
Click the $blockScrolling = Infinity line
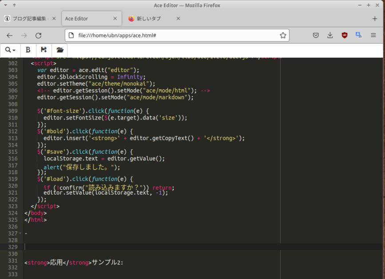click(x=91, y=77)
